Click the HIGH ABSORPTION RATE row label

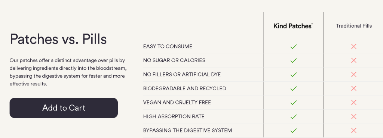coord(174,117)
